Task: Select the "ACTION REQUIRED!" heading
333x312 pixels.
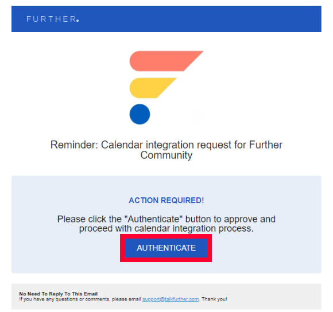Action: click(x=166, y=200)
